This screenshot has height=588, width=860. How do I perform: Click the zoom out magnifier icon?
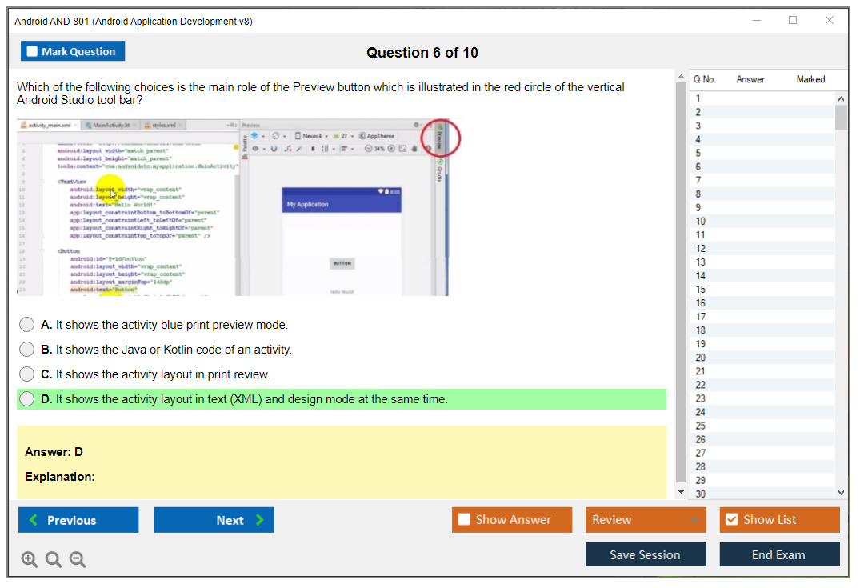click(x=78, y=560)
